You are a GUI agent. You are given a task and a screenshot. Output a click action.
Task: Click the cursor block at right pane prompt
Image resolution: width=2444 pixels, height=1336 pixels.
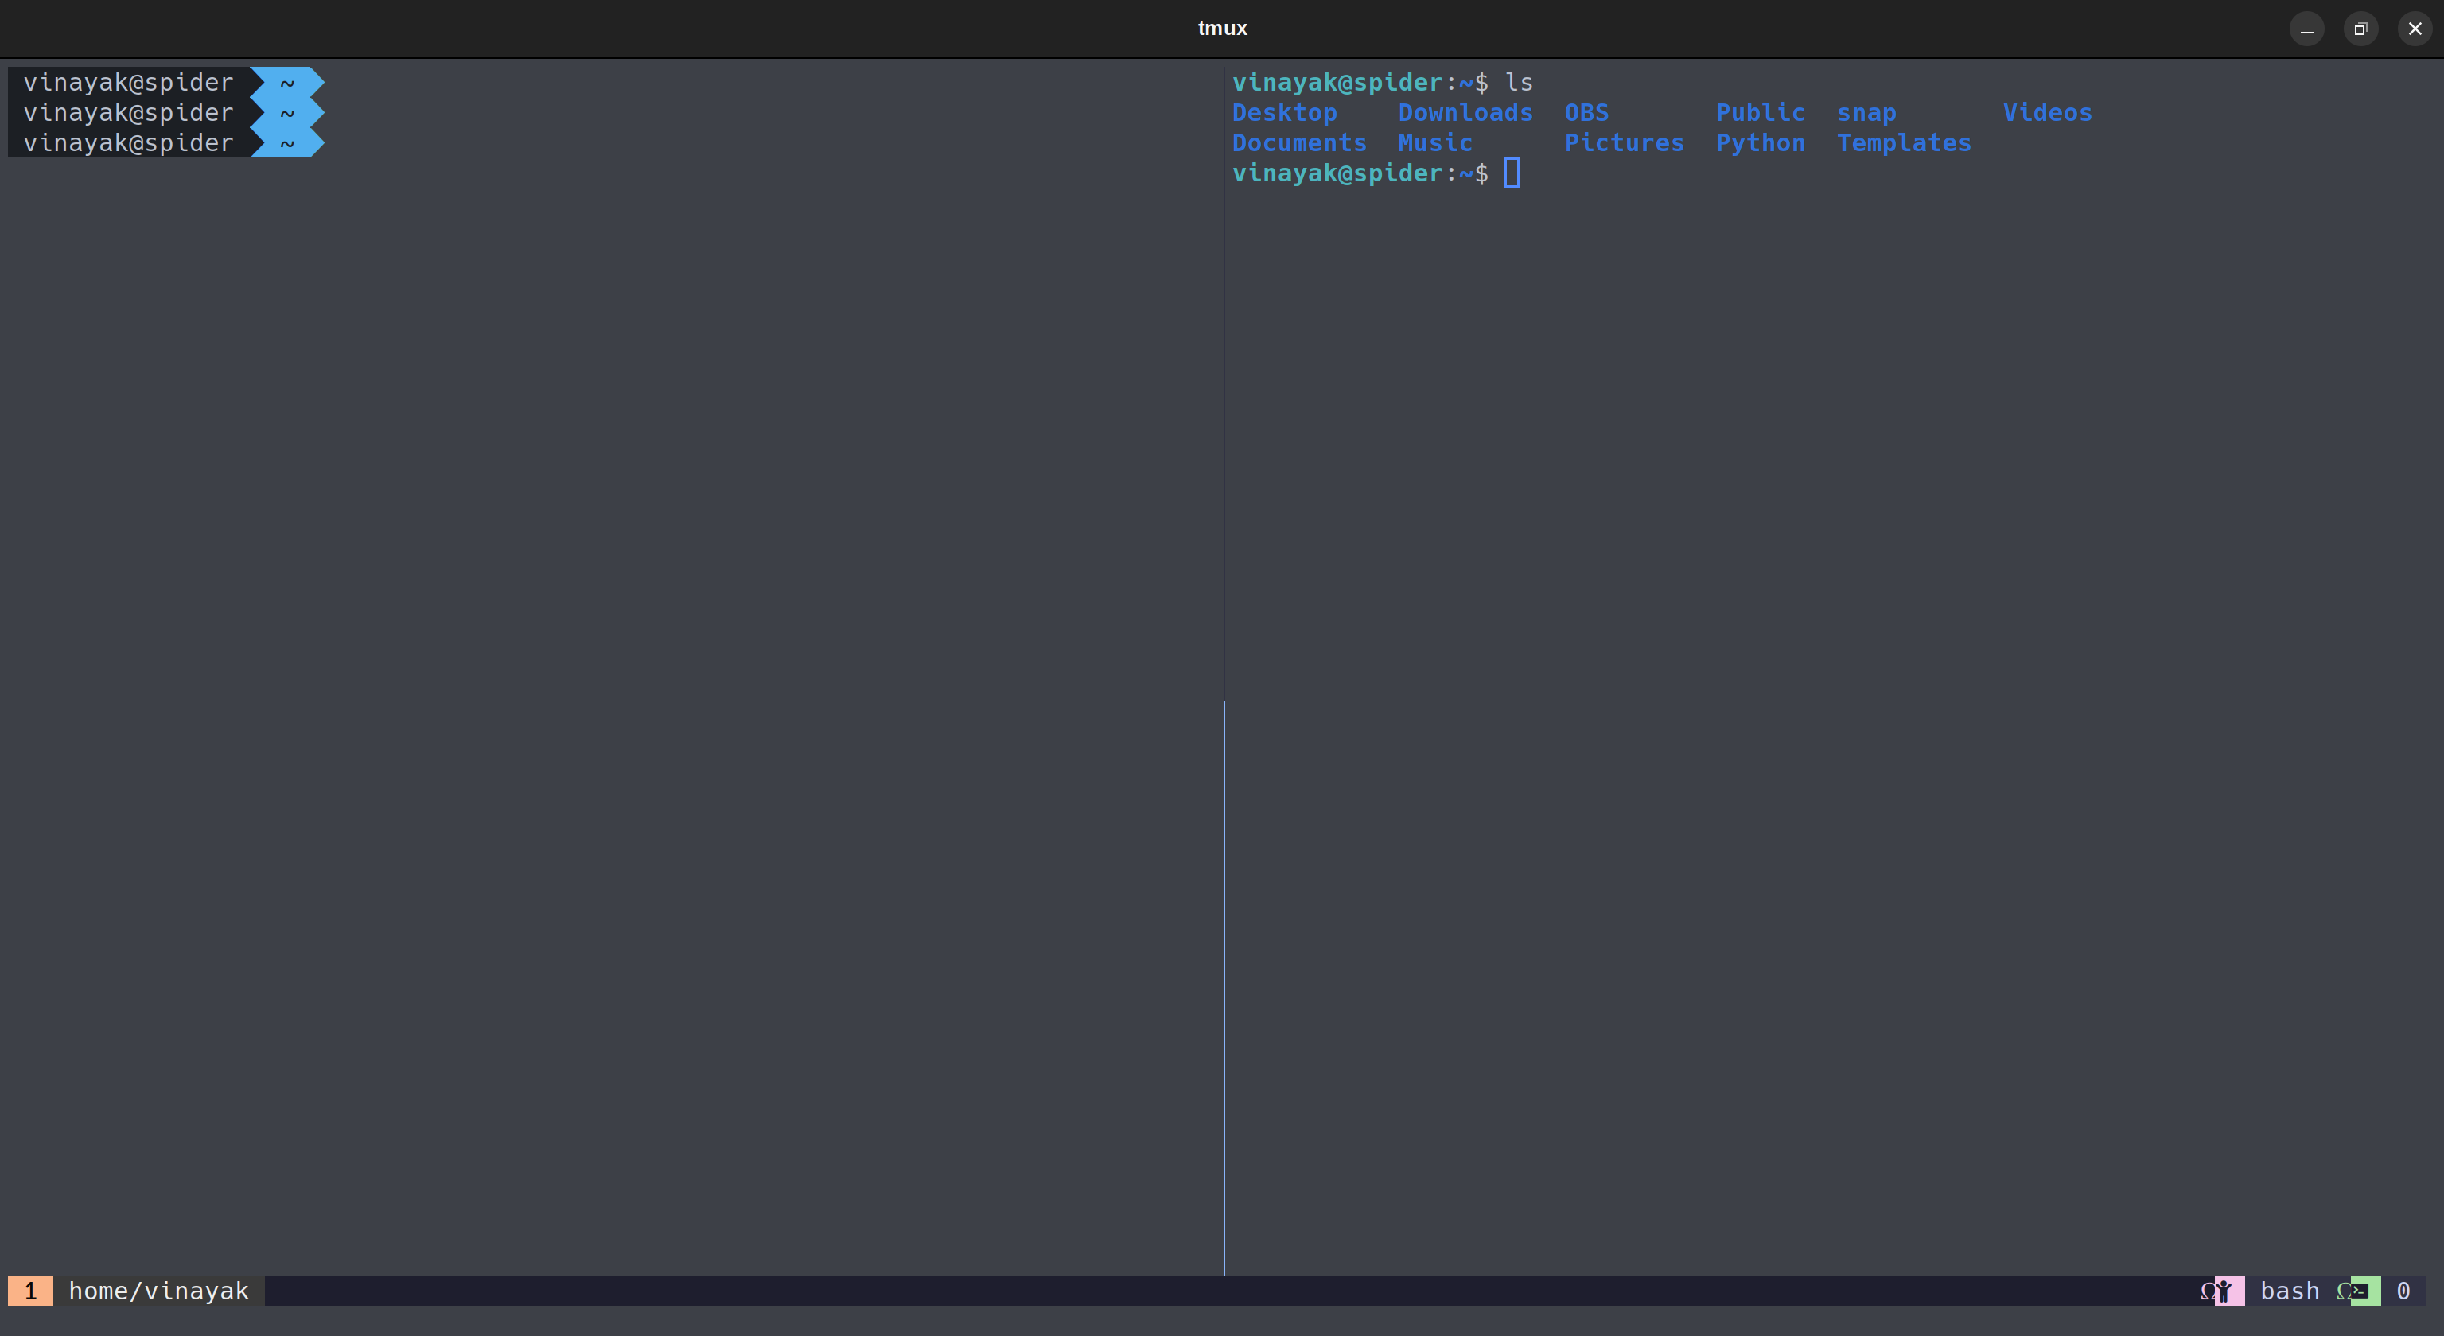click(x=1512, y=173)
